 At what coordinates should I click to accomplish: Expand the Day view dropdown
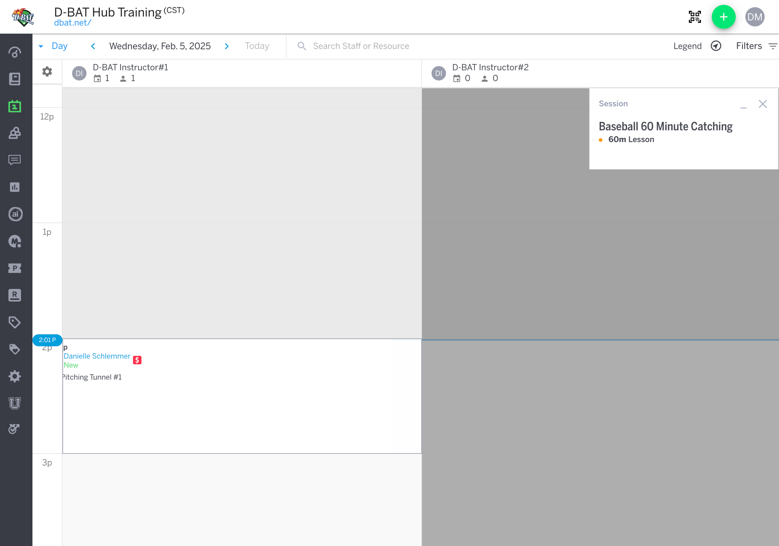click(53, 46)
